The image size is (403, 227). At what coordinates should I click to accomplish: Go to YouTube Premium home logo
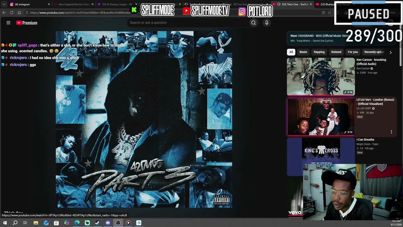coord(27,23)
